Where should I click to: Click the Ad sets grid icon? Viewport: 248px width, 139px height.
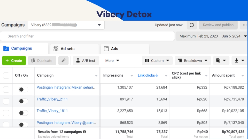(56, 49)
